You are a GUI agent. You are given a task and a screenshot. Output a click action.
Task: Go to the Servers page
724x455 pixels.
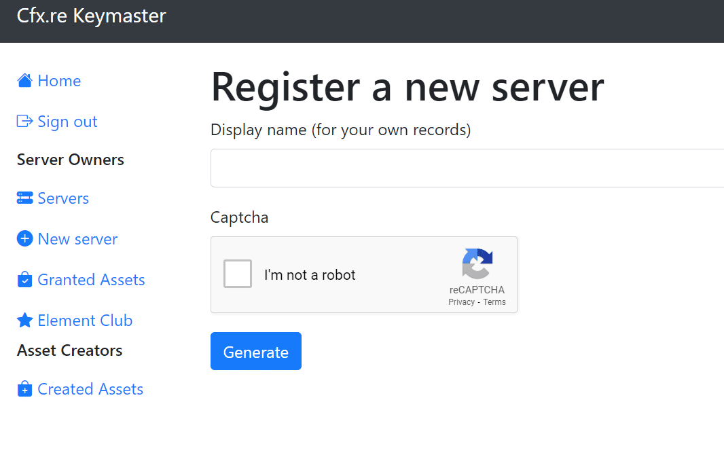pyautogui.click(x=63, y=198)
